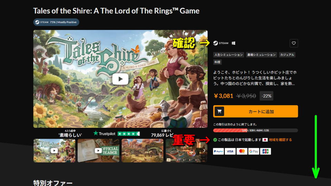Select the 人生シミュレーション tag
Screen dimensions: 331x186
point(229,55)
